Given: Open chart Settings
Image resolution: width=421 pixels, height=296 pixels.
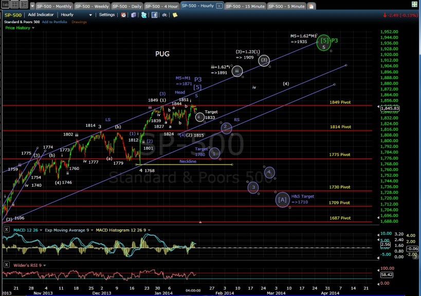Looking at the screenshot, I should tap(107, 15).
